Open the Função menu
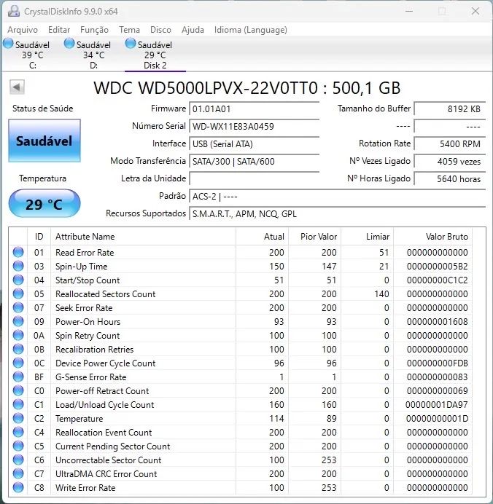 pos(94,30)
